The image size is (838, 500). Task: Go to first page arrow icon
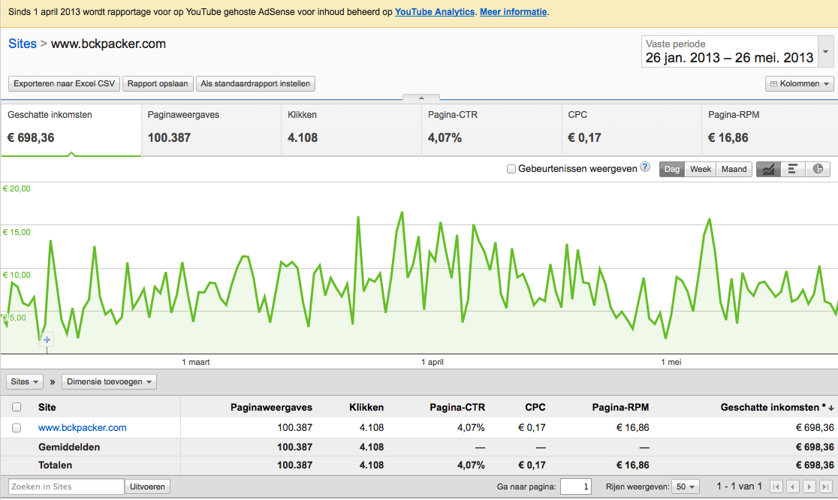click(x=776, y=486)
